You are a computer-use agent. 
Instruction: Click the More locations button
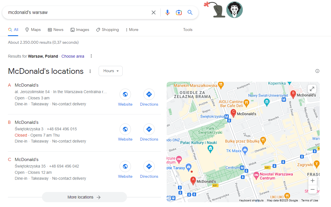point(84,197)
